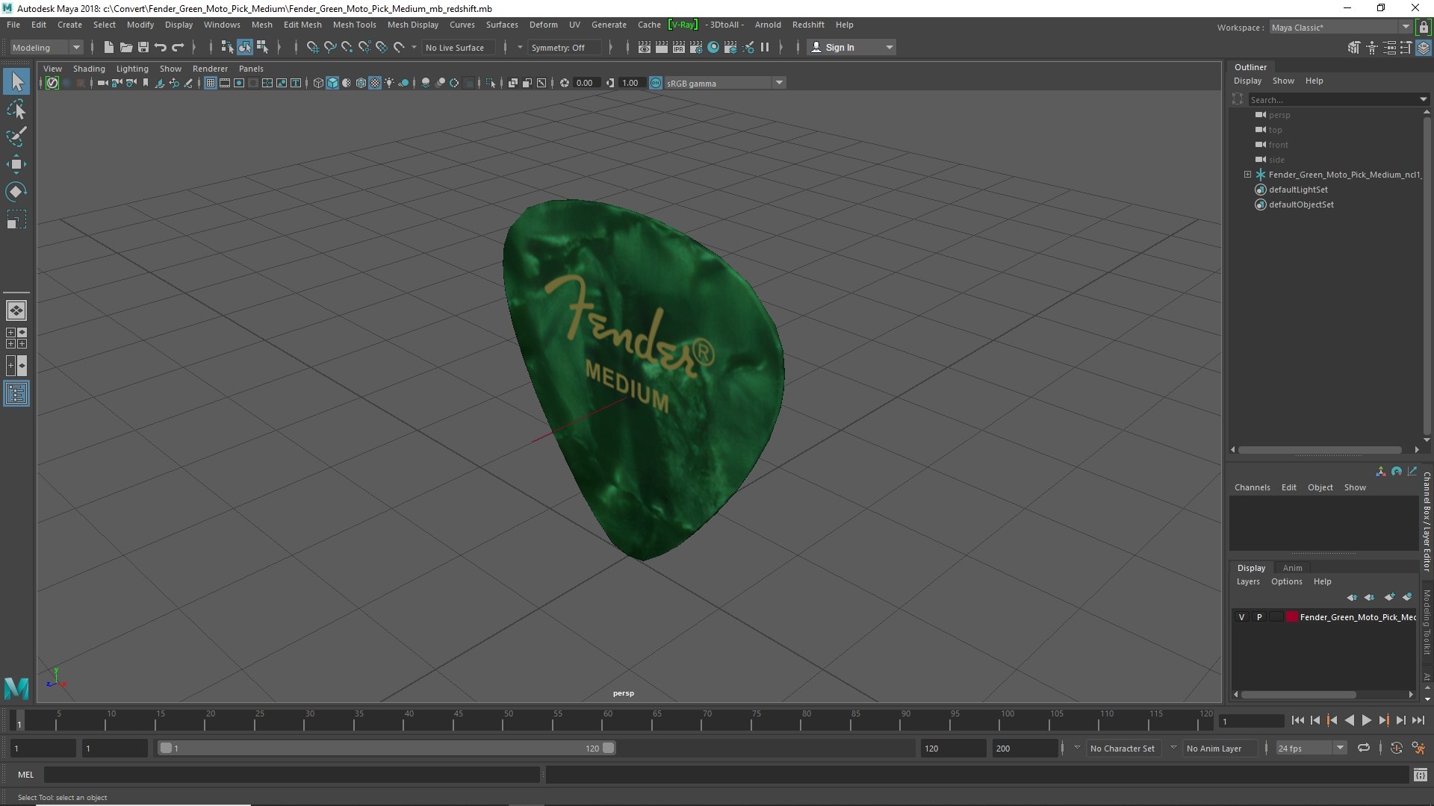The width and height of the screenshot is (1434, 806).
Task: Activate the Move tool
Action: 16,164
